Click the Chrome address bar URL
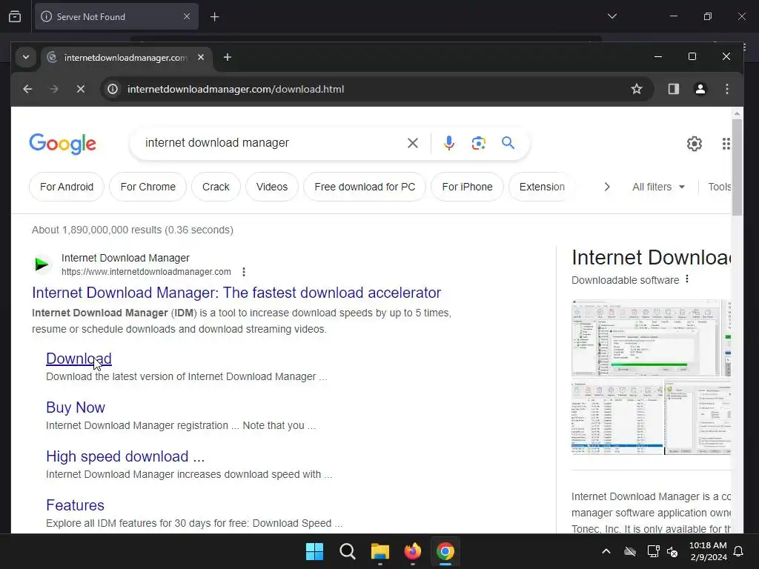 point(236,89)
